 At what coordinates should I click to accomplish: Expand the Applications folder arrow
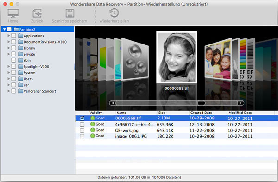8,36
